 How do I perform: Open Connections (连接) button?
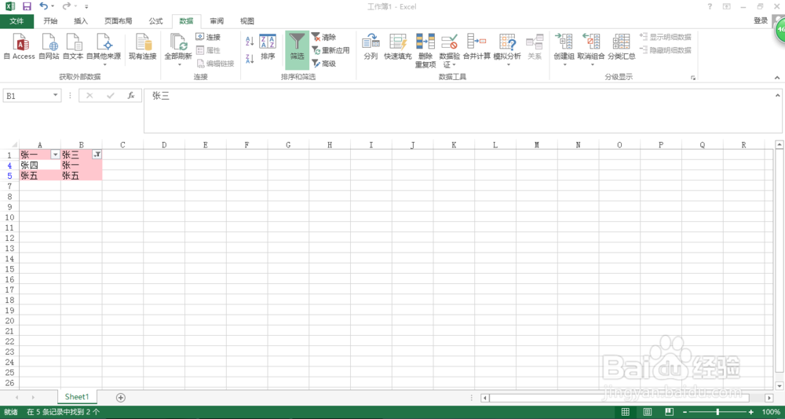[x=208, y=37]
